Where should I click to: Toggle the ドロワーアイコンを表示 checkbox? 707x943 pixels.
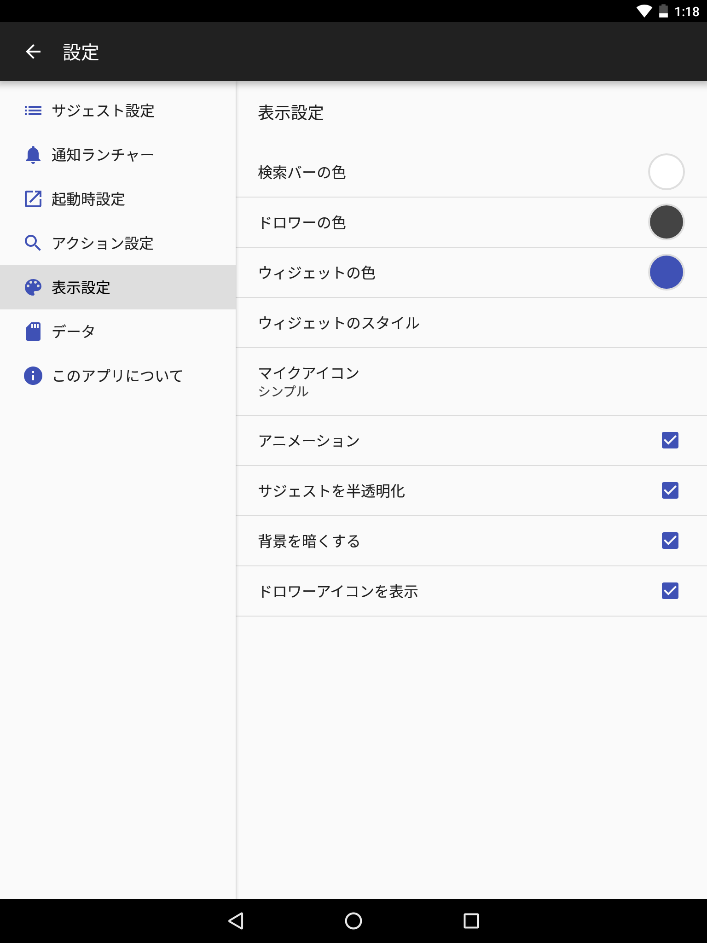[670, 591]
